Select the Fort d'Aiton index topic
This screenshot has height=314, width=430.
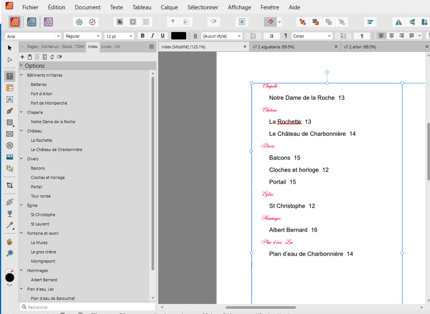[x=42, y=94]
